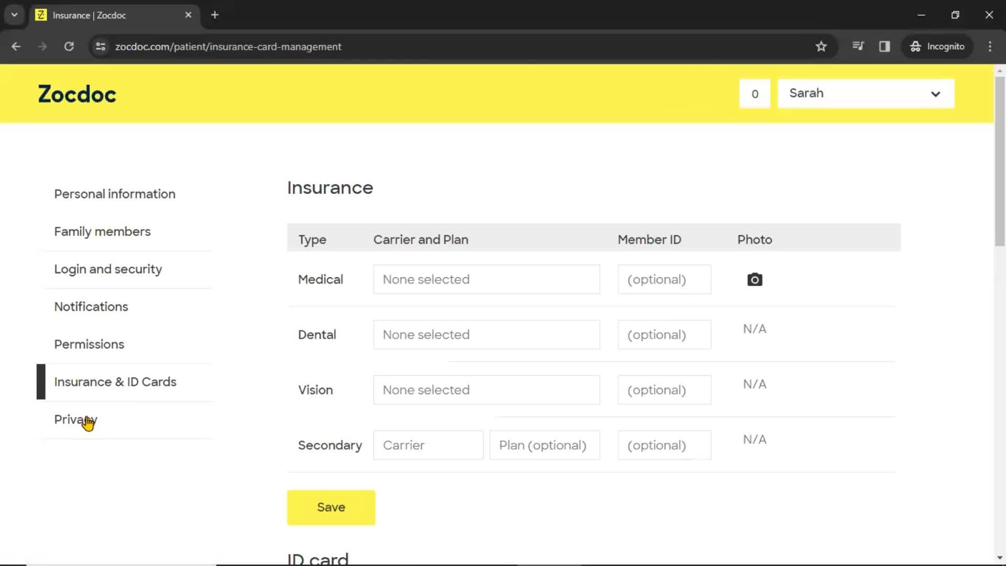Open site information icon in address bar
The width and height of the screenshot is (1006, 566).
coord(101,46)
